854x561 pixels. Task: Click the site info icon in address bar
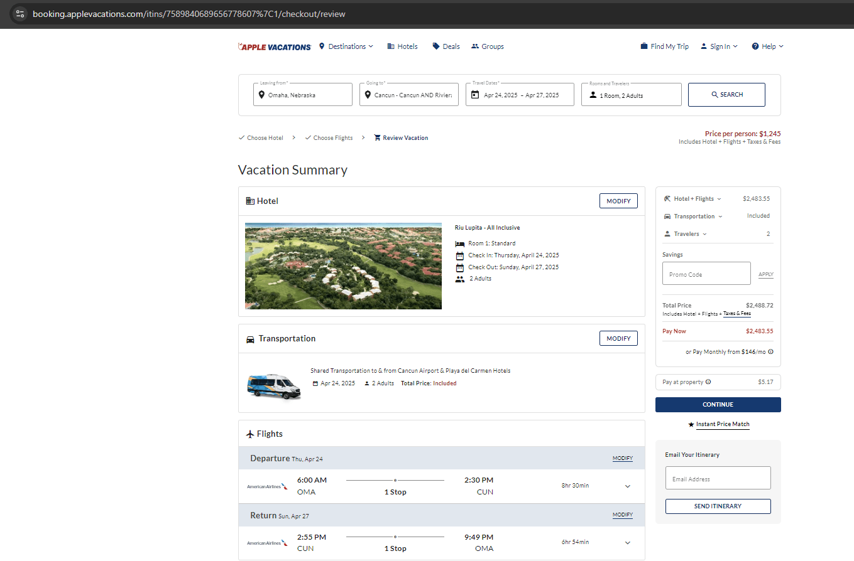pos(20,14)
